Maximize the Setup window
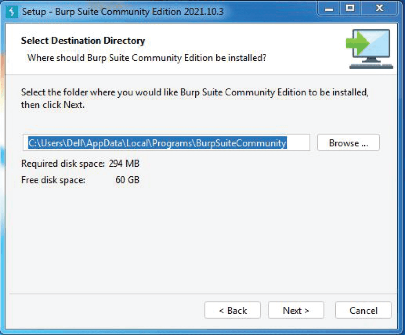 pos(350,9)
